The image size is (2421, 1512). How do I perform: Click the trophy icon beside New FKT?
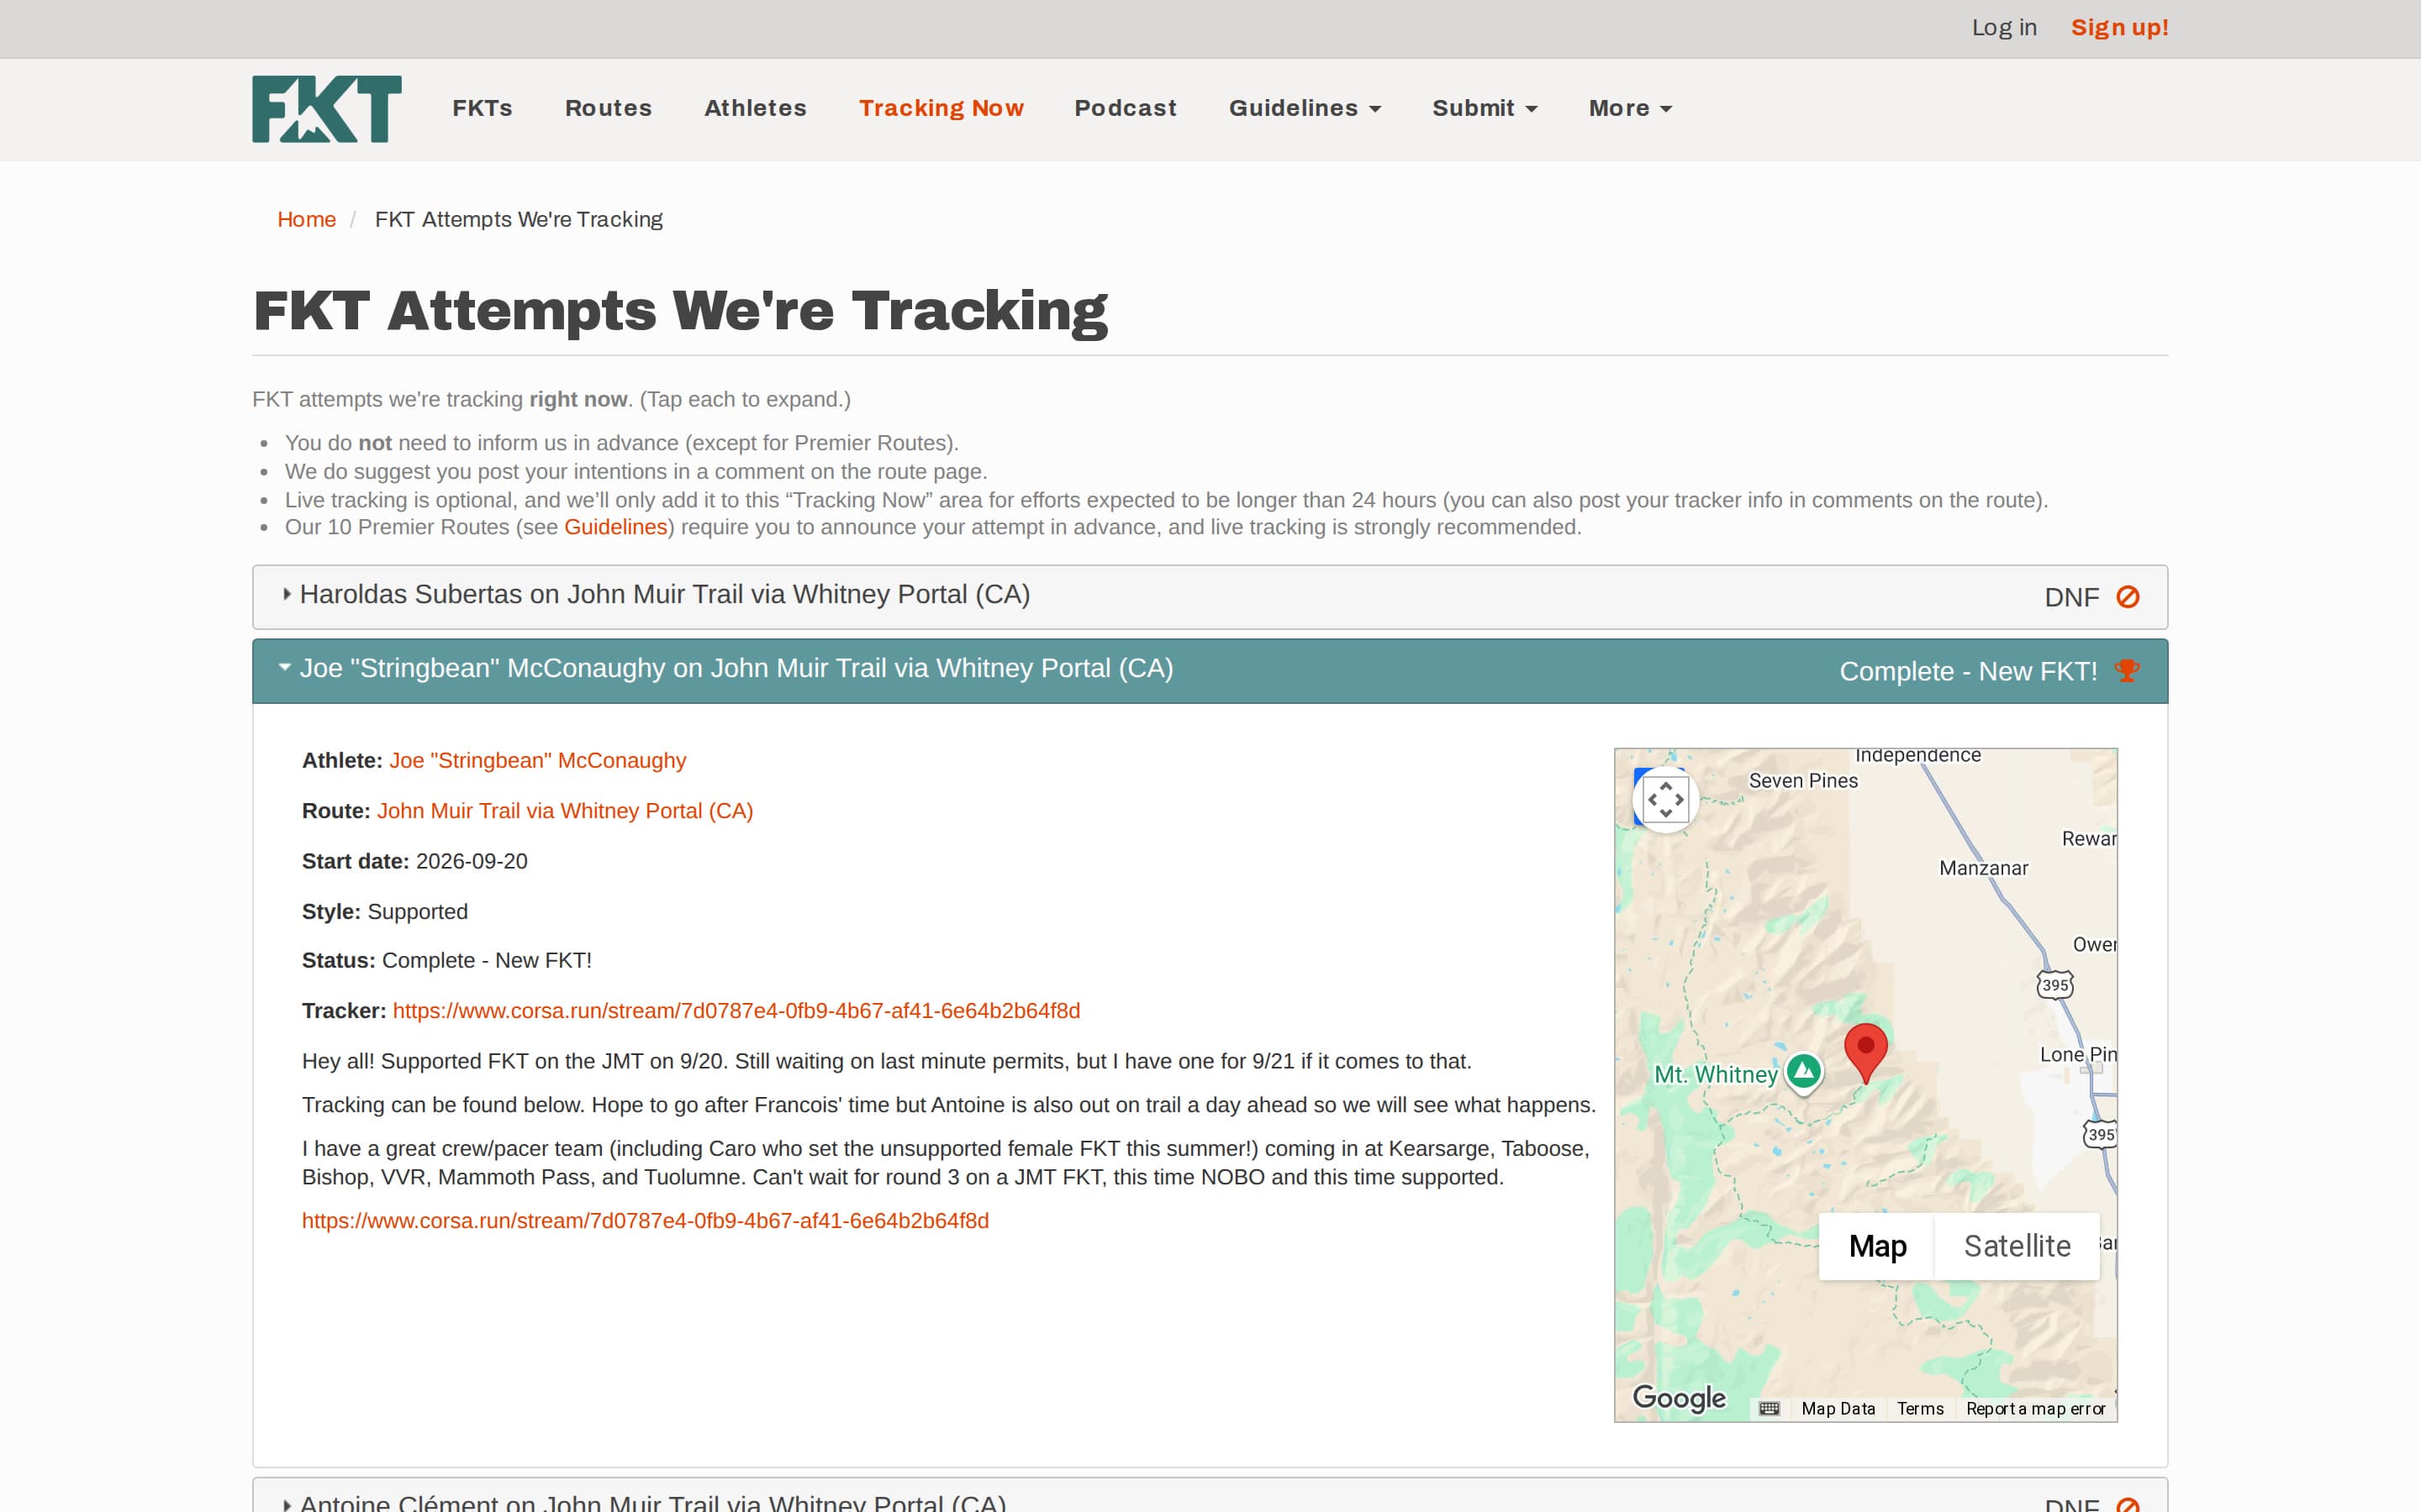[x=2127, y=670]
